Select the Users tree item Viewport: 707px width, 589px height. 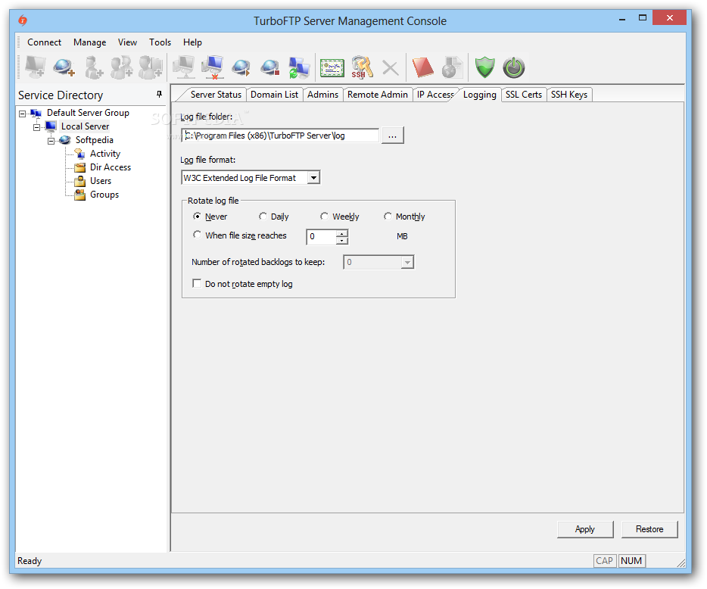click(101, 181)
